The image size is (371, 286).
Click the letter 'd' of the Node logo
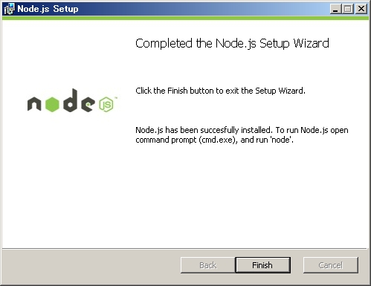coord(71,100)
